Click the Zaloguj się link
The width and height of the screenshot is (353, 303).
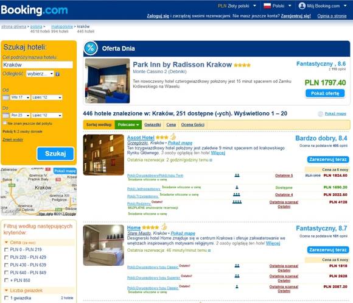click(x=158, y=16)
